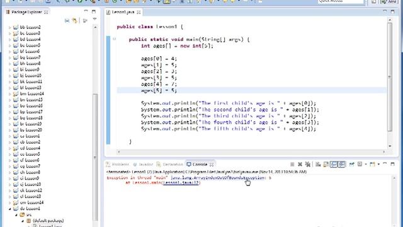Select the Lesson1.java editor tab
The image size is (403, 227).
(x=123, y=12)
